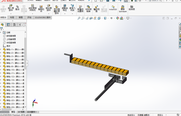Click the SOLIDWORKS Resources home icon in task pane
This screenshot has width=181, height=116.
click(180, 25)
